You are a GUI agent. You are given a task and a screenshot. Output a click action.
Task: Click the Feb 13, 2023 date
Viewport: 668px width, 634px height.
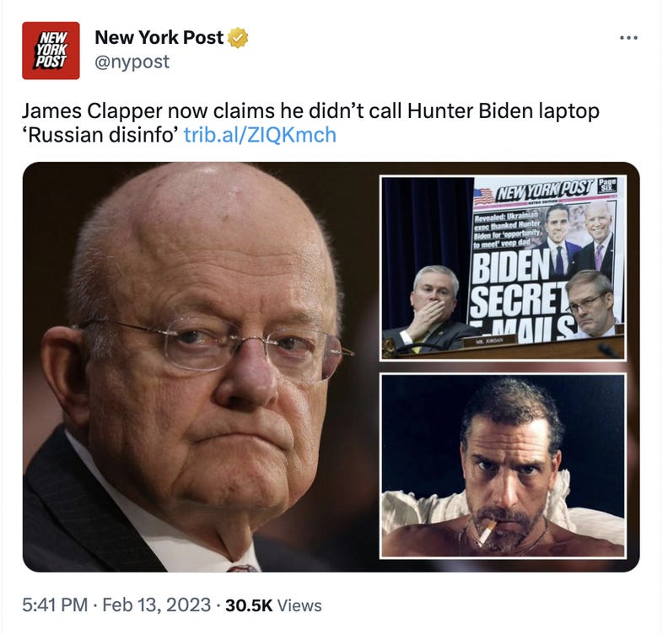[x=157, y=605]
